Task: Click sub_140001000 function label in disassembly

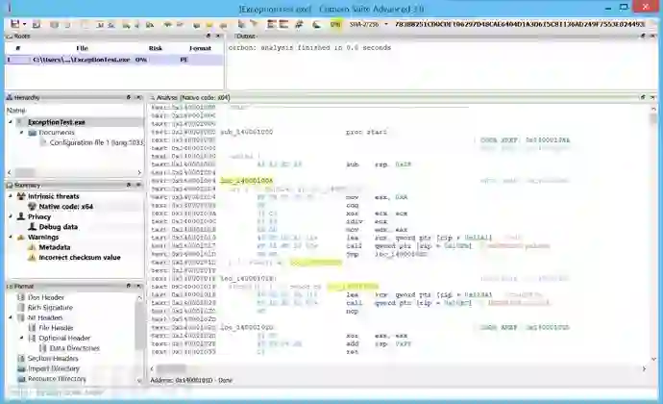Action: 247,132
